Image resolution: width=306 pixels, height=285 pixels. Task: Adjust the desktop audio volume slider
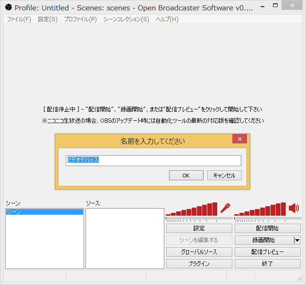(268, 219)
